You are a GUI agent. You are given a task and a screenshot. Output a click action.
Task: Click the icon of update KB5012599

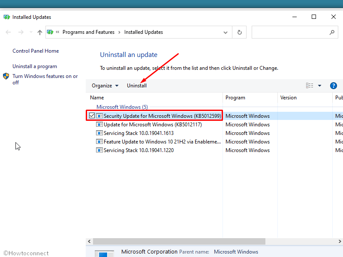[x=99, y=116]
